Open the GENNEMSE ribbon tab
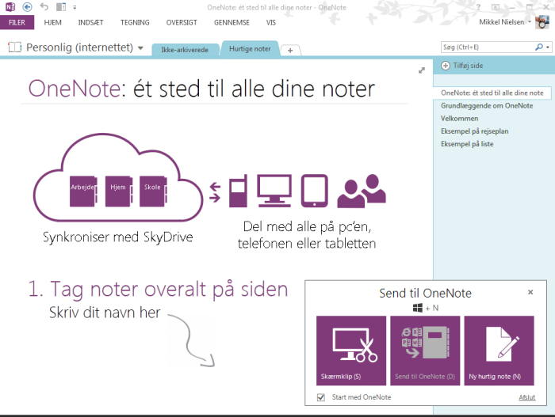 click(232, 23)
